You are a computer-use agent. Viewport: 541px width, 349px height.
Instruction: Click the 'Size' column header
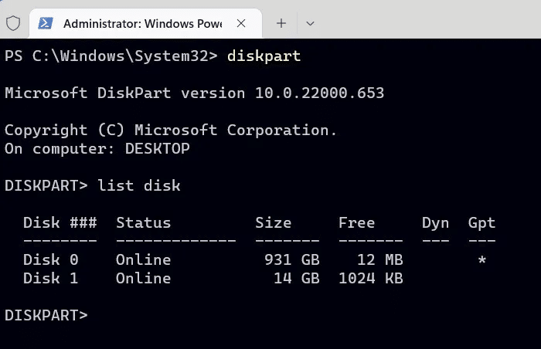(x=274, y=223)
